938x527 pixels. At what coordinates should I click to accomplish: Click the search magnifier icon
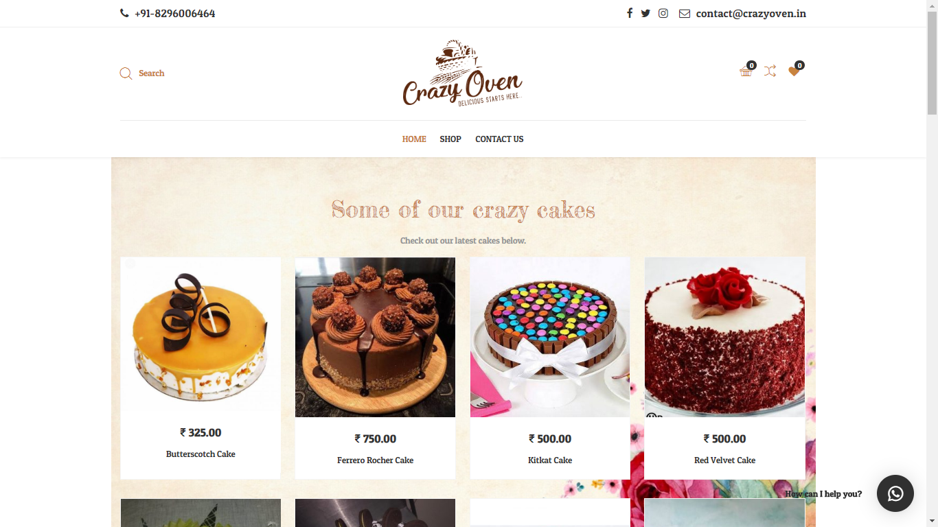pos(126,73)
